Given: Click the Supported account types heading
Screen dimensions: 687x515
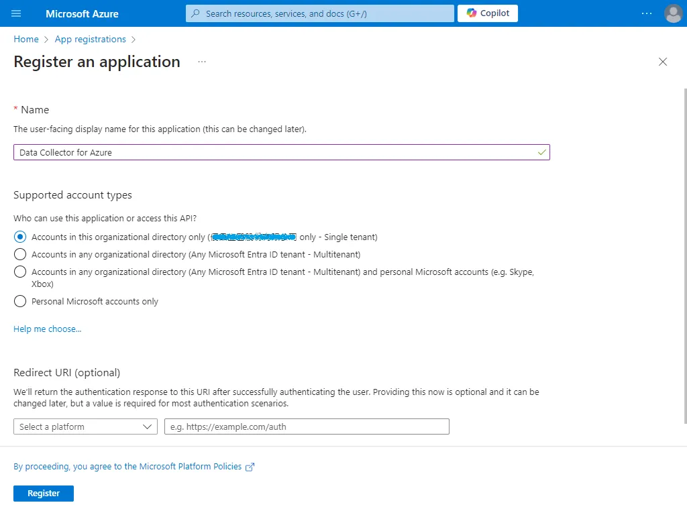Looking at the screenshot, I should tap(72, 195).
